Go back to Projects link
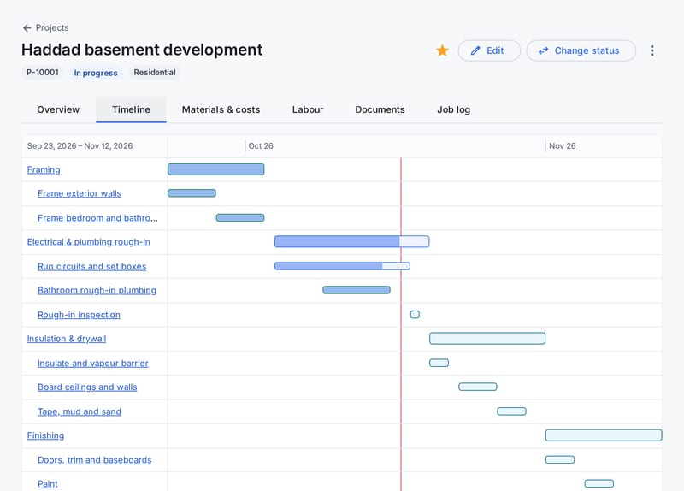This screenshot has height=491, width=684. [52, 28]
